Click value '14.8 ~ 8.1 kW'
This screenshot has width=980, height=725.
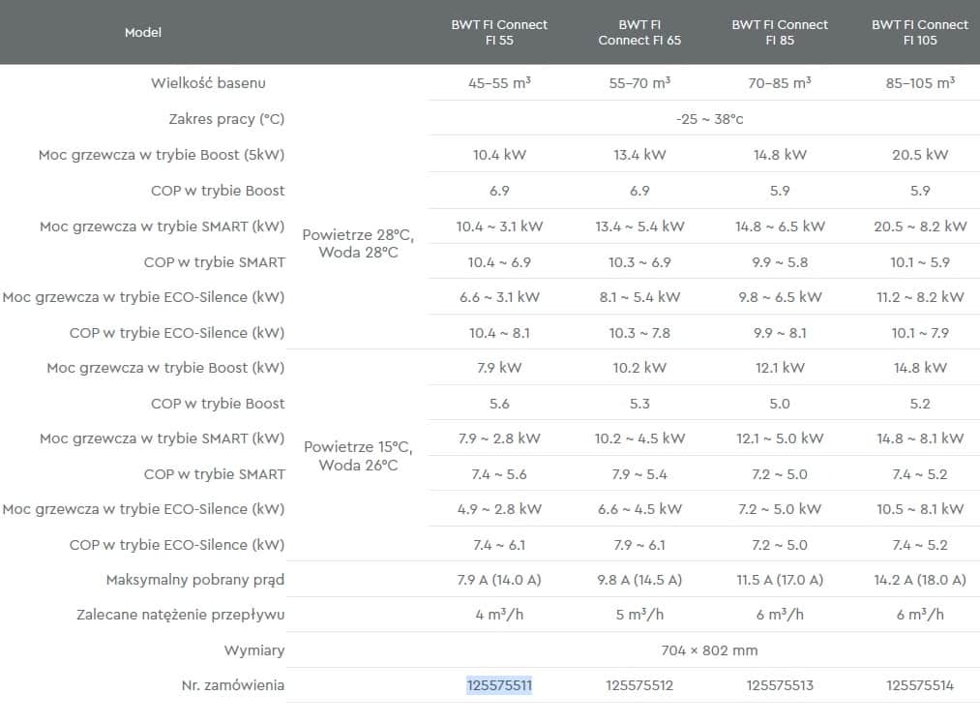coord(920,438)
